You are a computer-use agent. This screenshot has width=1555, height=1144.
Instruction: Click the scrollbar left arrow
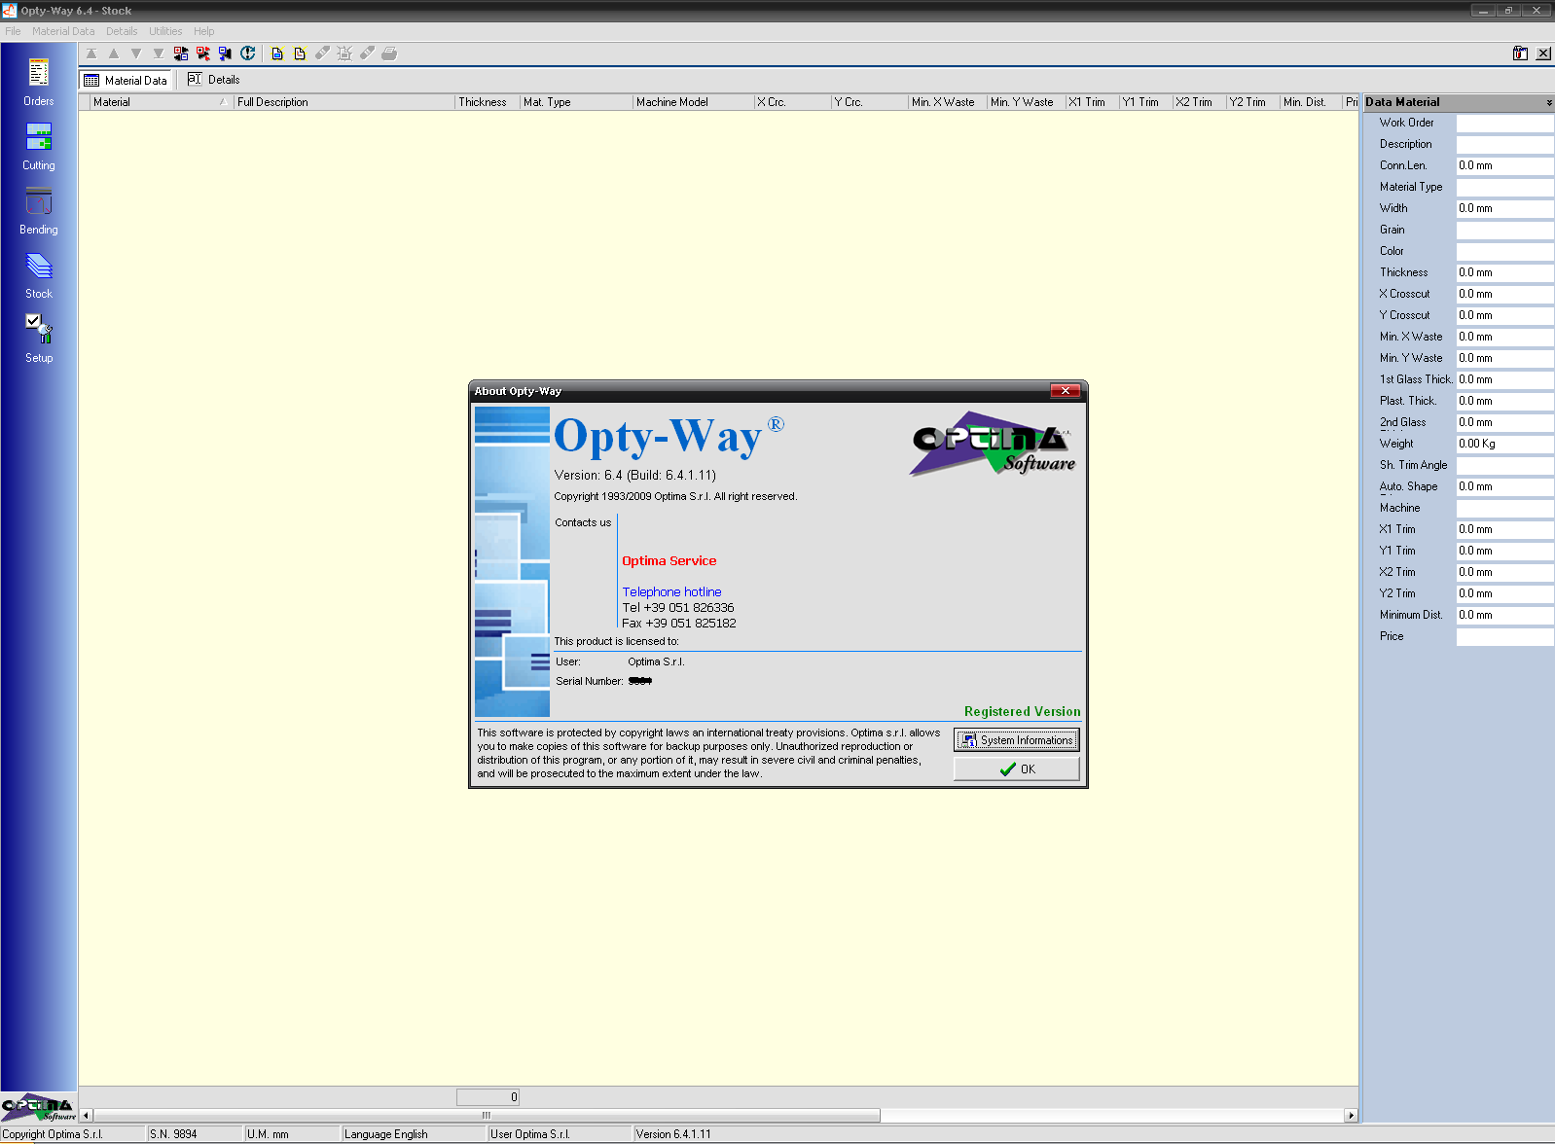click(x=87, y=1115)
